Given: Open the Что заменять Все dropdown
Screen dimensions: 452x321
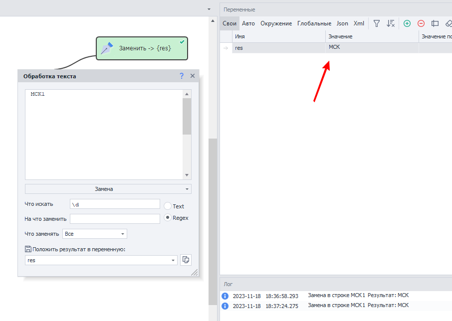Looking at the screenshot, I should [95, 234].
